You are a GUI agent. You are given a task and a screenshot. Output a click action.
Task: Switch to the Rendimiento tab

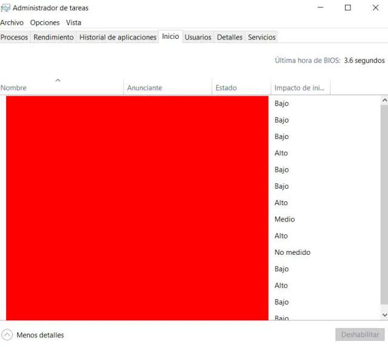pos(53,37)
